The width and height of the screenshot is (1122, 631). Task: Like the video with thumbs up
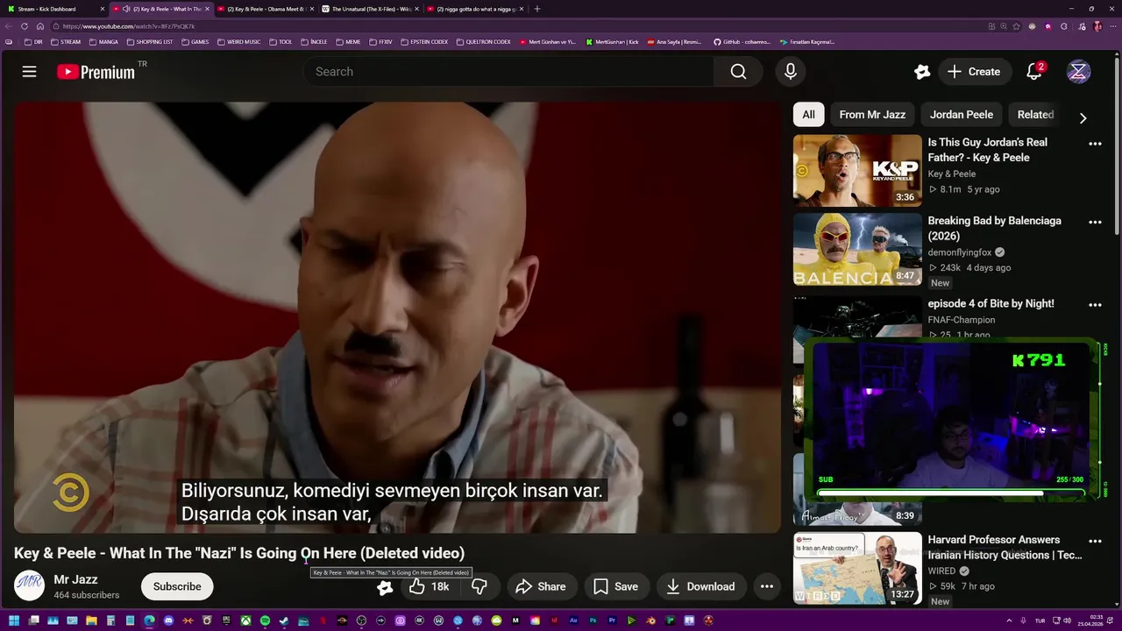click(430, 586)
